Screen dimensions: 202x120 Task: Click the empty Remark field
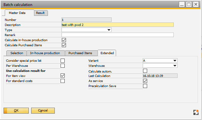(118, 35)
